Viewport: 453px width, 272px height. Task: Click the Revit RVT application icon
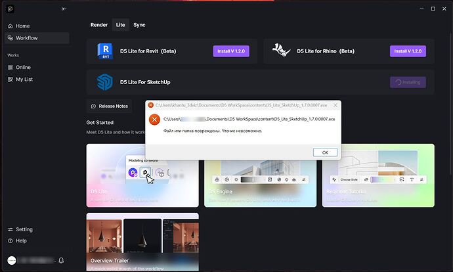[x=105, y=51]
